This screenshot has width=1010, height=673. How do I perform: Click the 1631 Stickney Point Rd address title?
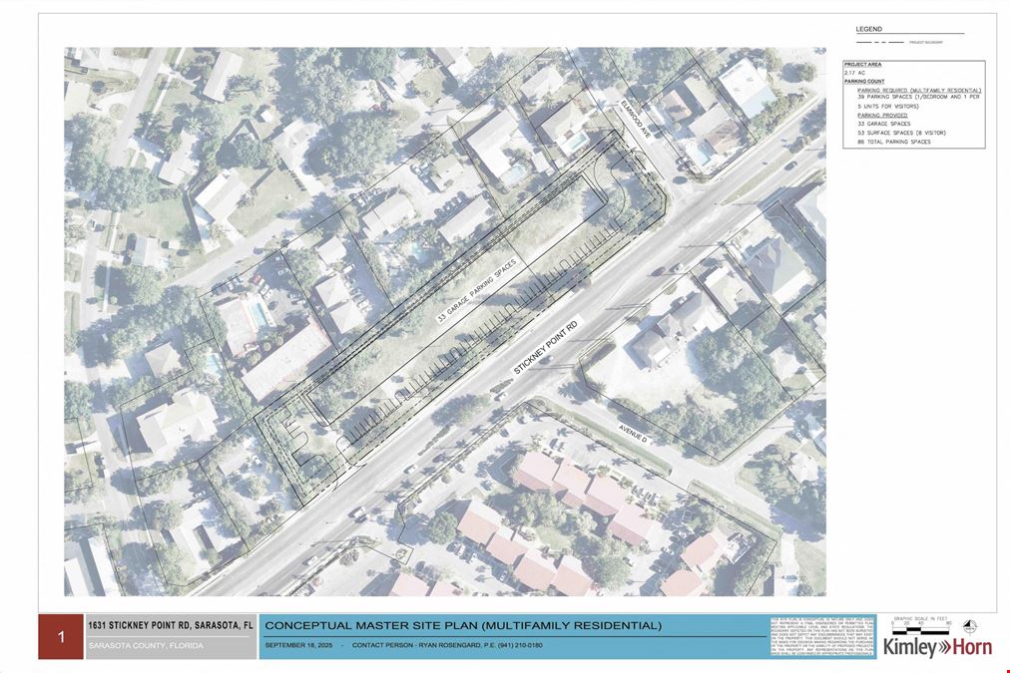pyautogui.click(x=171, y=625)
